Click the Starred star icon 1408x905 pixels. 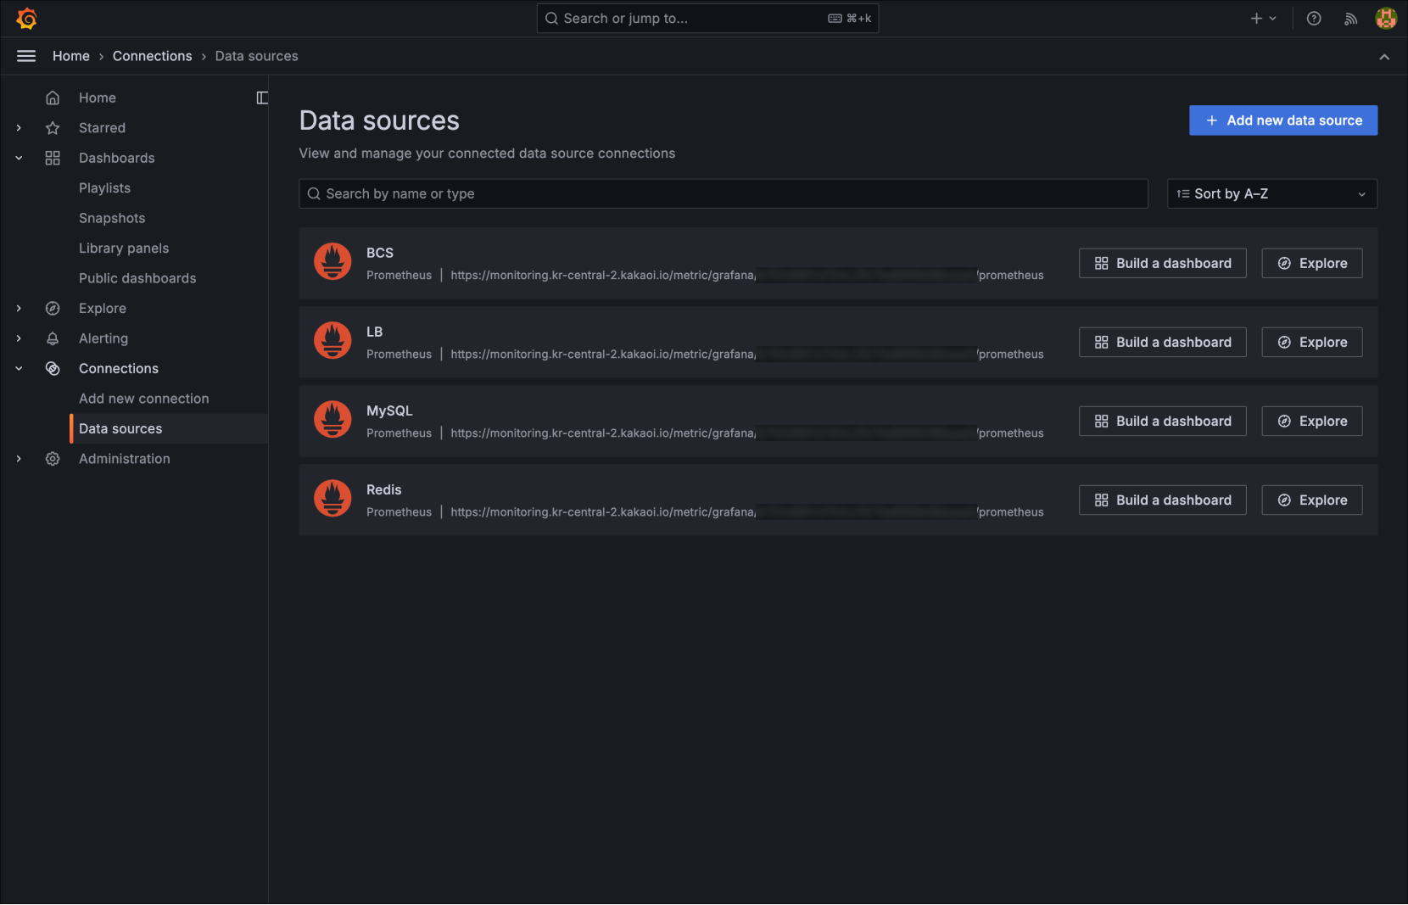tap(53, 128)
